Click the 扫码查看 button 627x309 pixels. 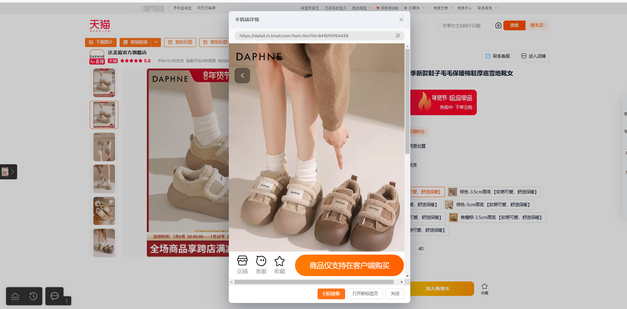[331, 294]
